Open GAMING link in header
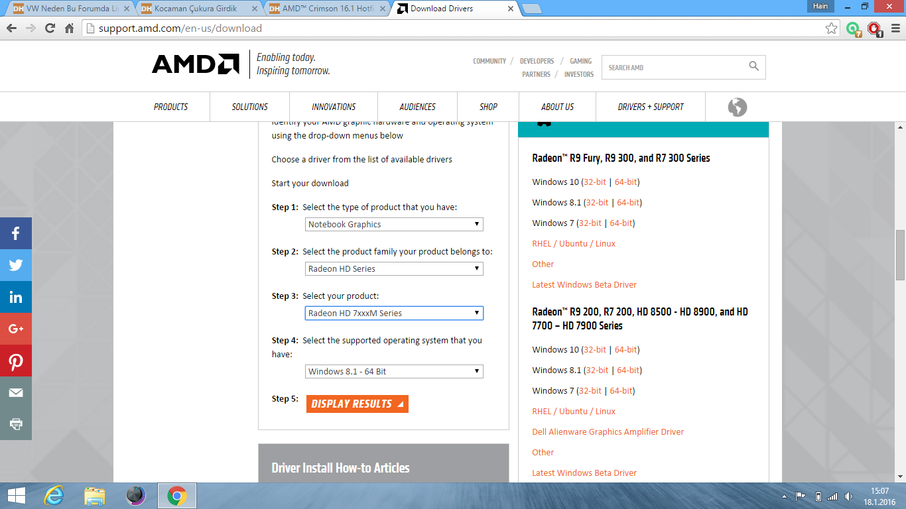The height and width of the screenshot is (509, 906). pos(581,61)
